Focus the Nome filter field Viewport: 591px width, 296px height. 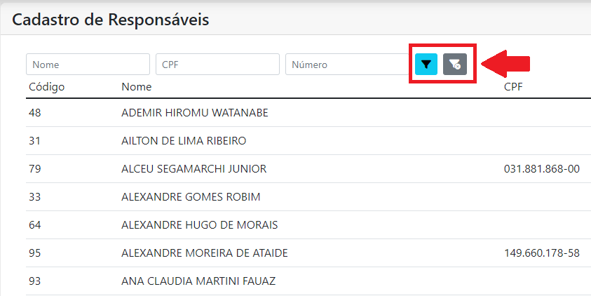pos(88,65)
